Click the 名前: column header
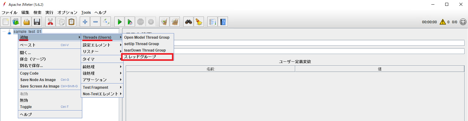 click(x=210, y=69)
